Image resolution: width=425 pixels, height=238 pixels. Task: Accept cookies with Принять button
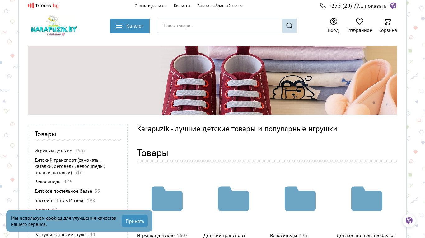pos(135,221)
